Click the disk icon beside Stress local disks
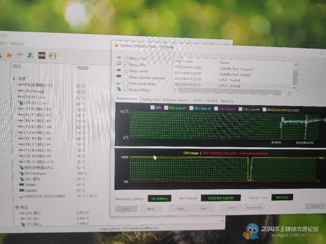Image resolution: width=326 pixels, height=244 pixels. pyautogui.click(x=119, y=83)
